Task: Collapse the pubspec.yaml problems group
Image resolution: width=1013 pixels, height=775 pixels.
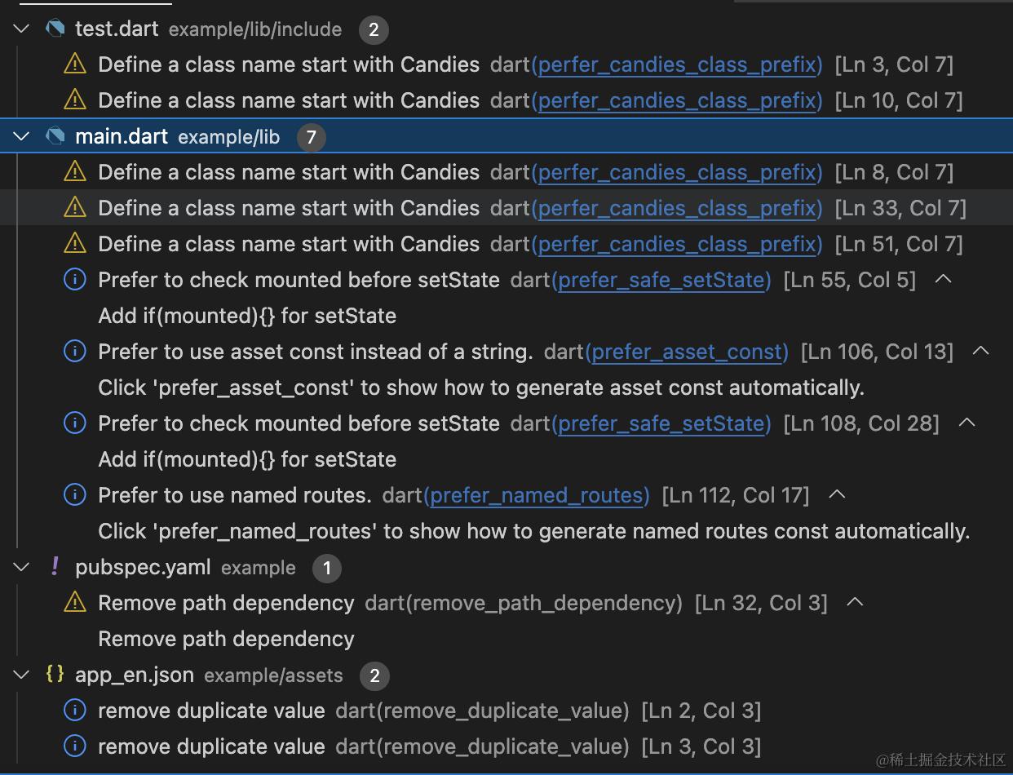Action: tap(22, 567)
